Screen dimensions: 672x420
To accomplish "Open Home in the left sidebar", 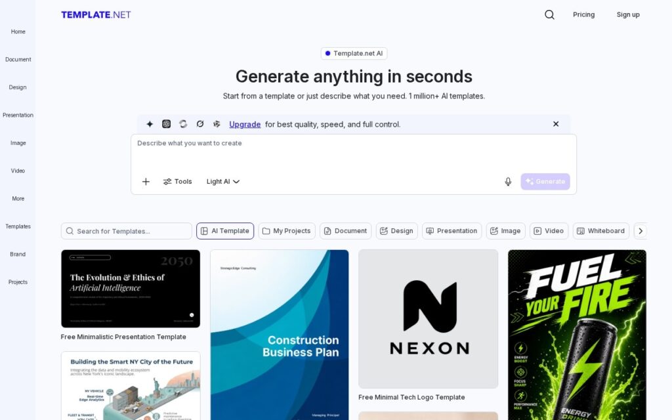I will (18, 31).
